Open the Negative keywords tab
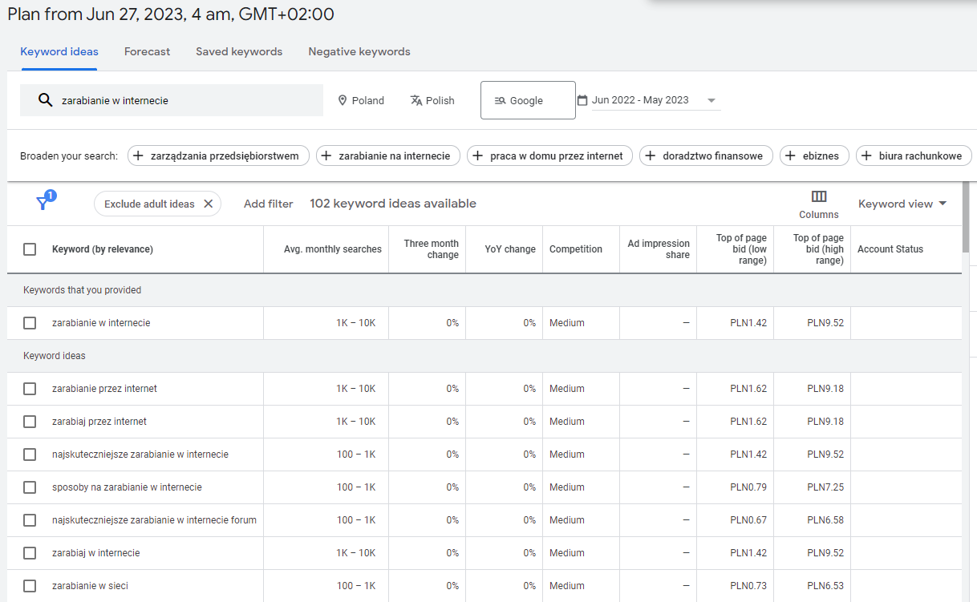This screenshot has width=977, height=602. 359,51
